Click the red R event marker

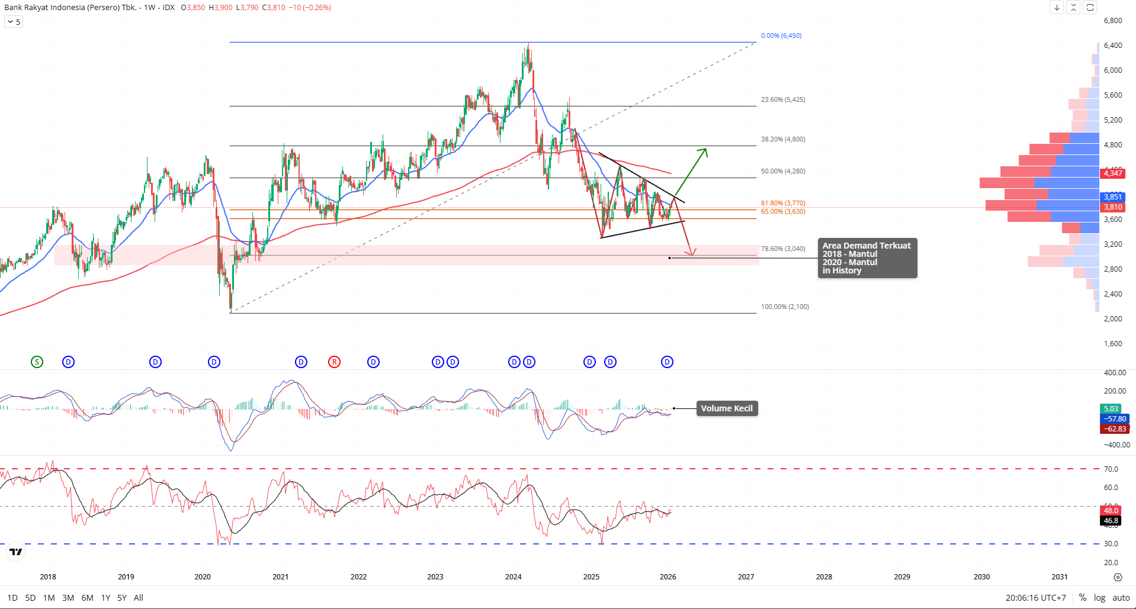click(x=334, y=362)
